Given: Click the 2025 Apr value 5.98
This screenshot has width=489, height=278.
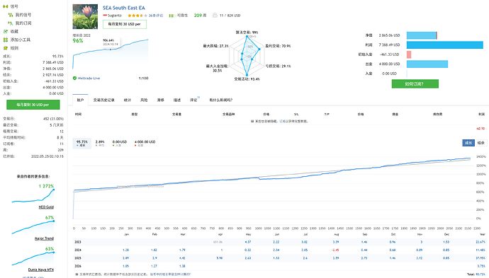Looking at the screenshot, I should tap(220, 258).
